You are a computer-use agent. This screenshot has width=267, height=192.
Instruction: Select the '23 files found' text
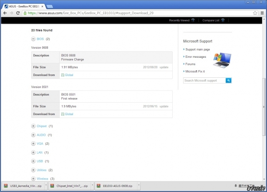click(42, 30)
